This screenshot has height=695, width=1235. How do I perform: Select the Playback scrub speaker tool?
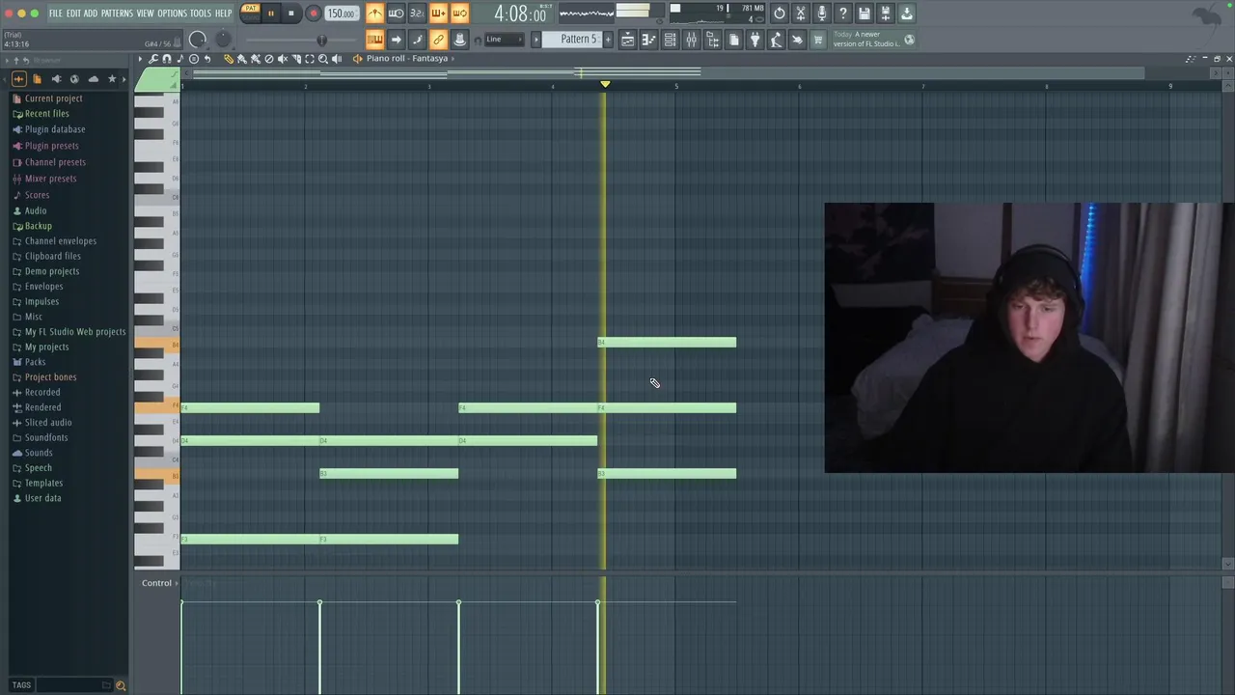click(x=337, y=59)
